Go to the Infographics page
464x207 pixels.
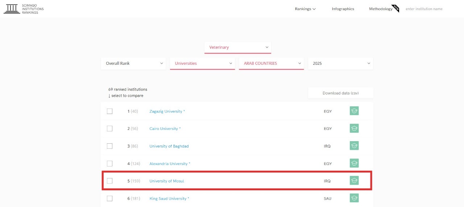[343, 9]
